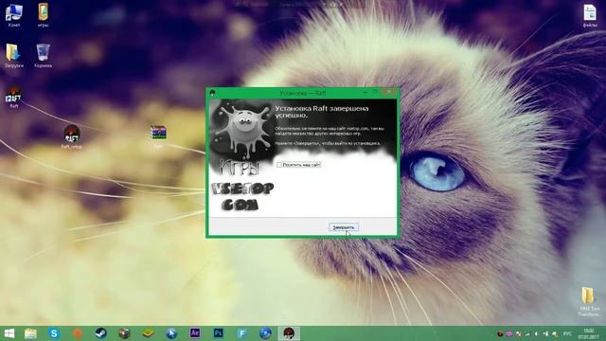
Task: Switch to the Raft installer taskbar button
Action: pyautogui.click(x=289, y=333)
